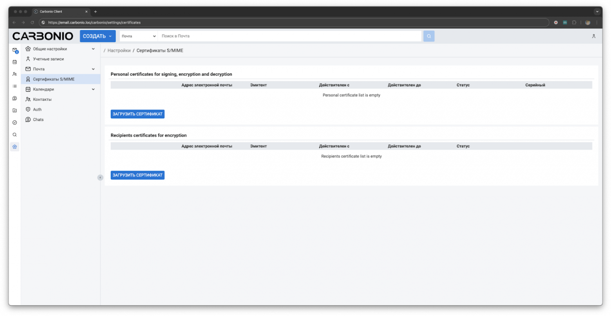Click the blue search magnifier button
The image size is (611, 316).
(428, 36)
